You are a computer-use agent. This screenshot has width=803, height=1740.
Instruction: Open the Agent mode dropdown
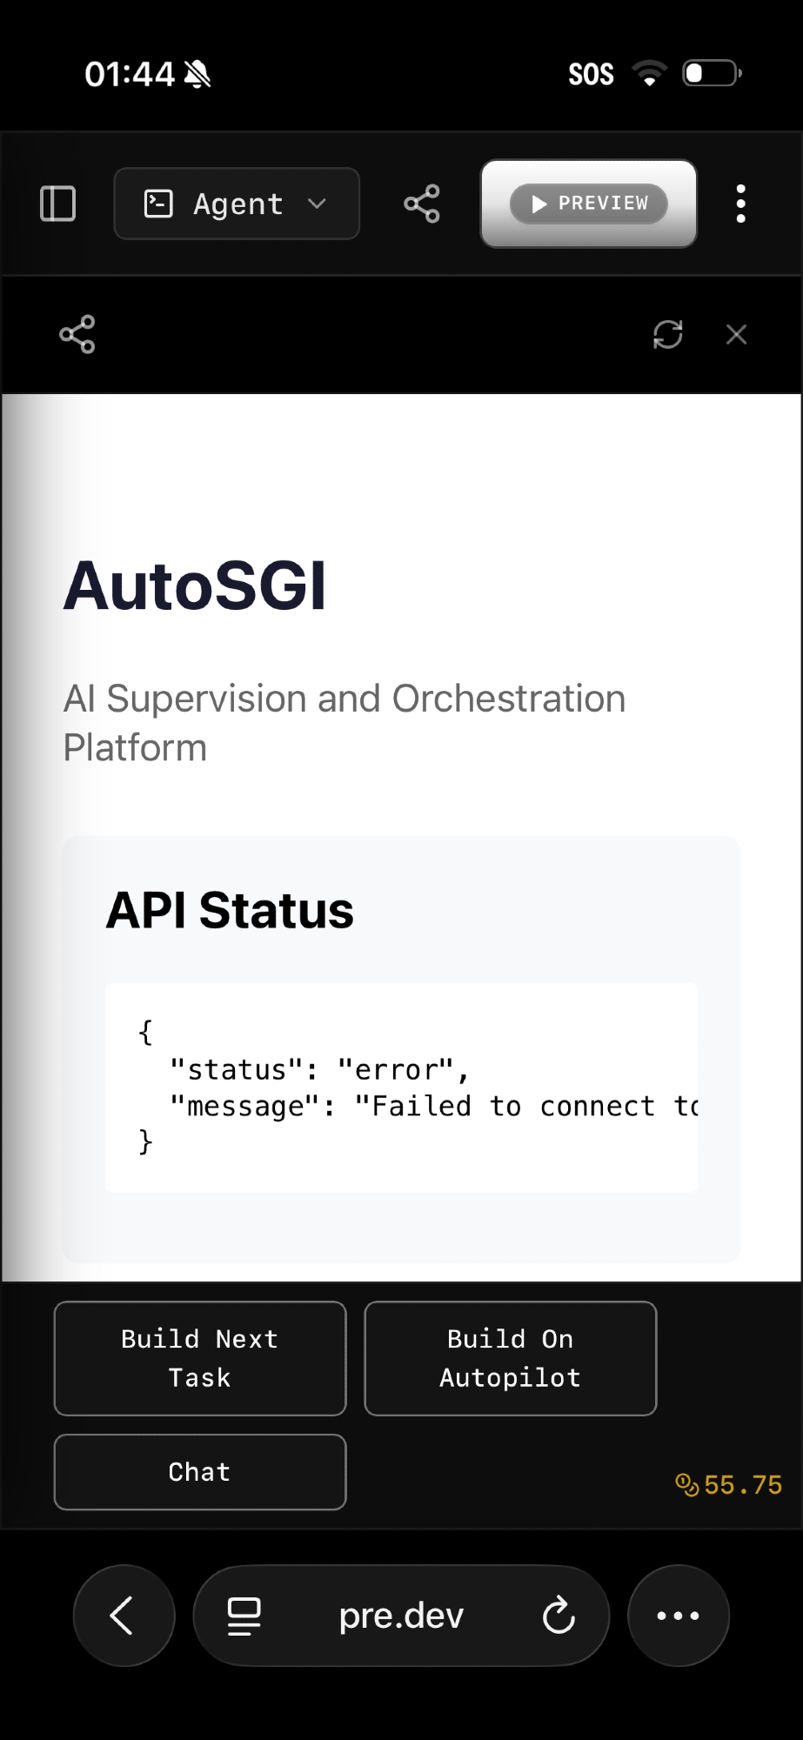tap(237, 204)
